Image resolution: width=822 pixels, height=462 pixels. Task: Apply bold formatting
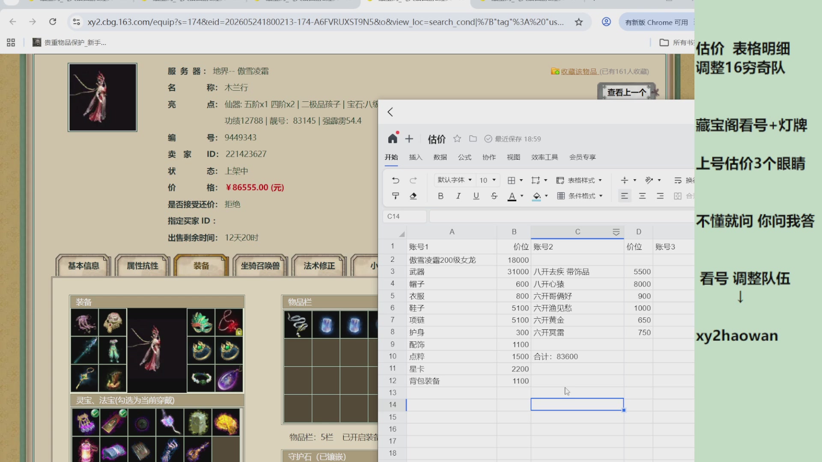tap(441, 196)
